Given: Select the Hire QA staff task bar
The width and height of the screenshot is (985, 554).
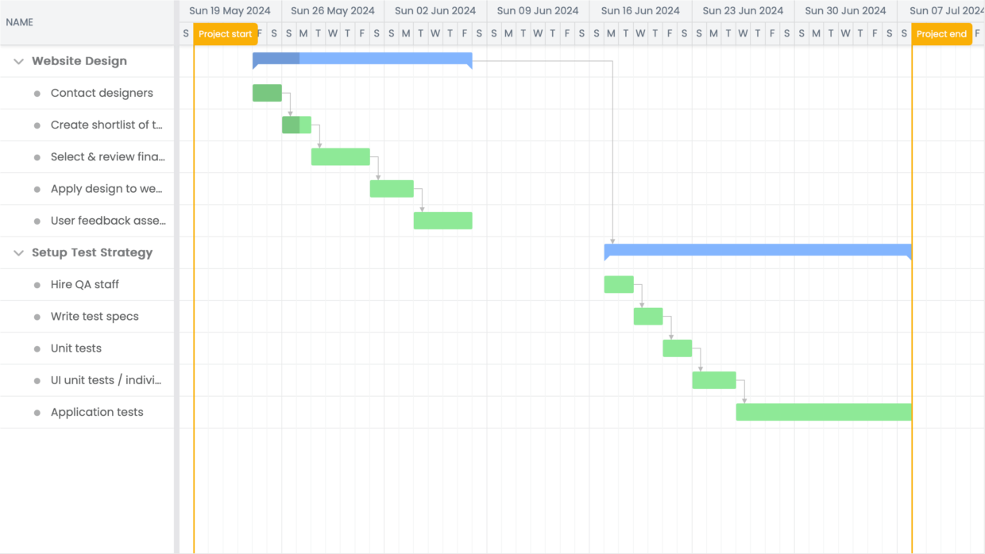Looking at the screenshot, I should [x=619, y=284].
